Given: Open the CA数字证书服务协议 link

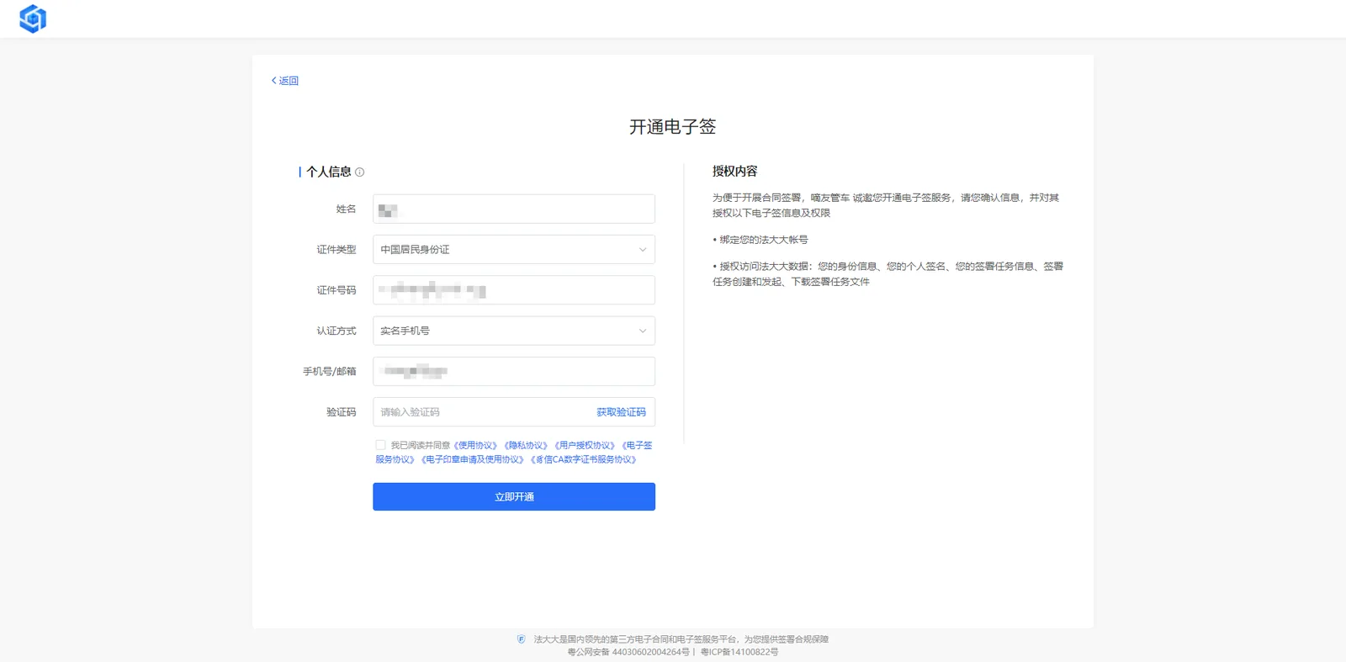Looking at the screenshot, I should (x=584, y=460).
